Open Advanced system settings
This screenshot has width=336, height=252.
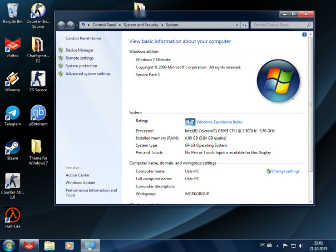pos(87,73)
